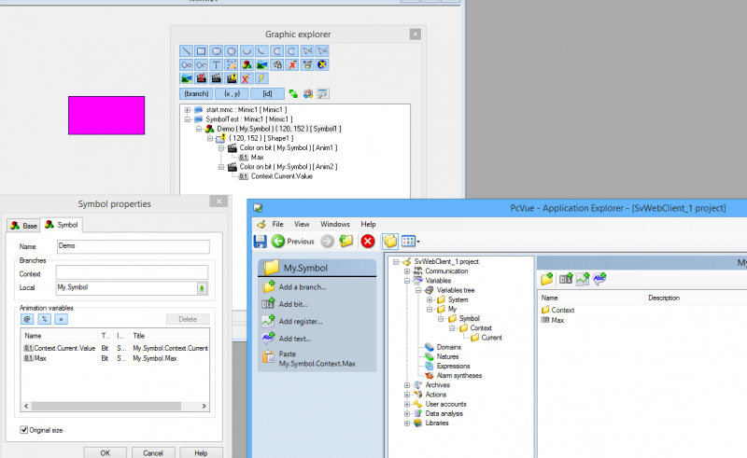
Task: Collapse the SymbolTest : Mimic1 node
Action: pyautogui.click(x=188, y=119)
